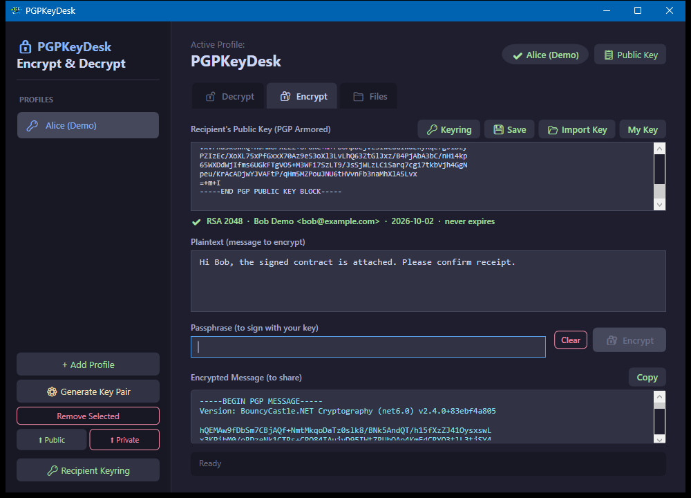Click the folder icon on the Files tab

(358, 97)
